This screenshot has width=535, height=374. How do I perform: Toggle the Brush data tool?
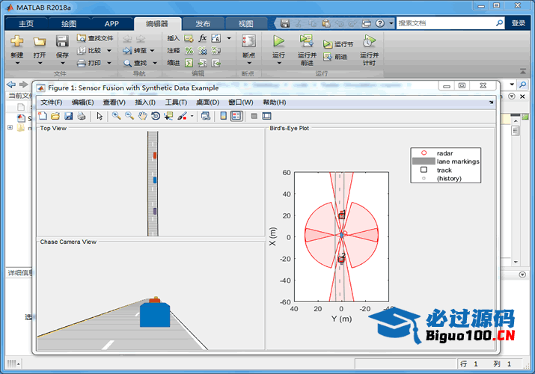(183, 116)
